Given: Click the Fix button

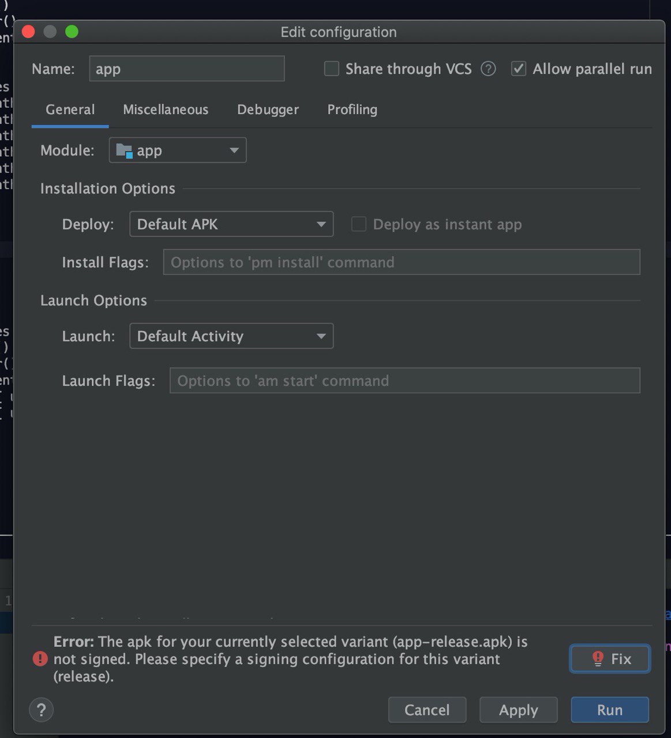Looking at the screenshot, I should [610, 659].
